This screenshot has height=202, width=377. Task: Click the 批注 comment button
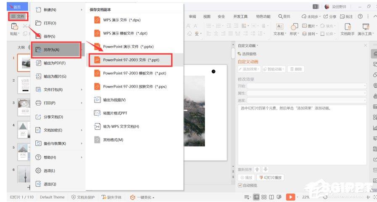346,16
